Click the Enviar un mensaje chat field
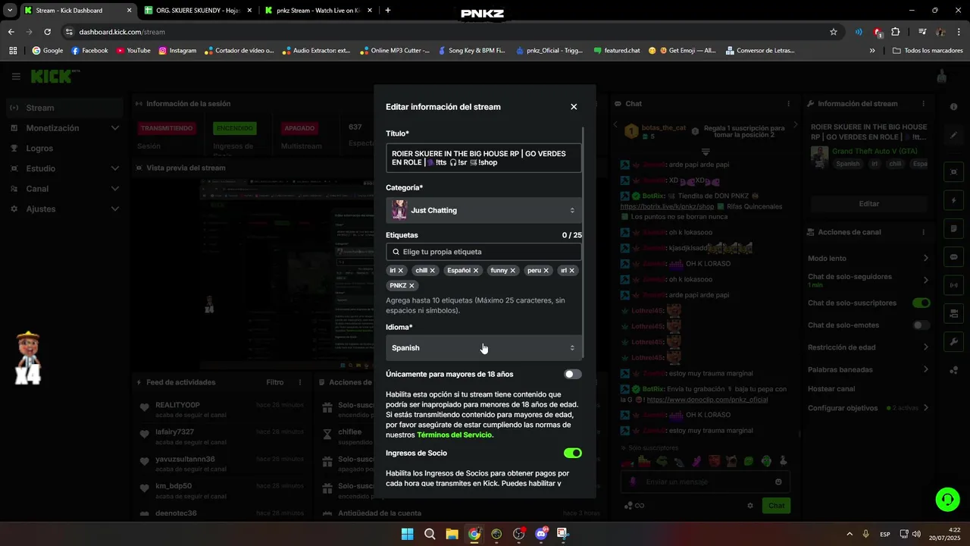The image size is (970, 546). tap(706, 482)
